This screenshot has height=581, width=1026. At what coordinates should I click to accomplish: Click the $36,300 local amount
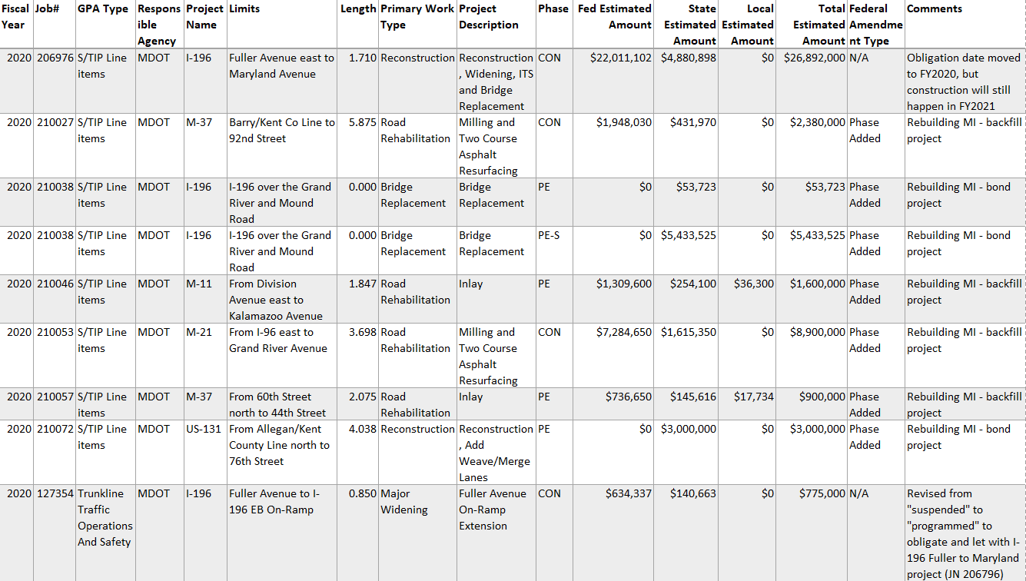[753, 284]
